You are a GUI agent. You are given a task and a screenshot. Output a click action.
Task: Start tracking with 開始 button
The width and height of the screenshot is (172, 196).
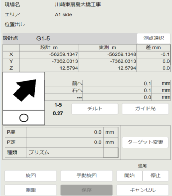(x=129, y=176)
